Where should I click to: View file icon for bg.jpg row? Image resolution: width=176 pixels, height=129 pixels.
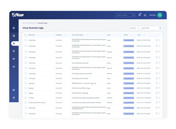157,93
